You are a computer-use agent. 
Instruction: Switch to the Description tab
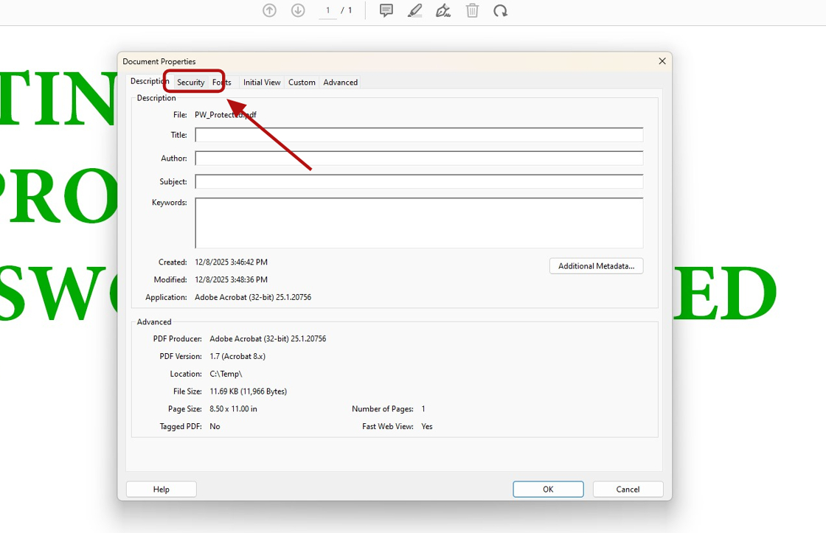(x=150, y=81)
